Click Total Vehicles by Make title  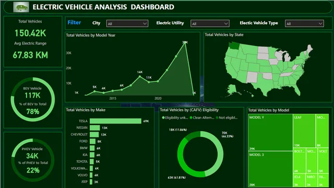click(86, 110)
